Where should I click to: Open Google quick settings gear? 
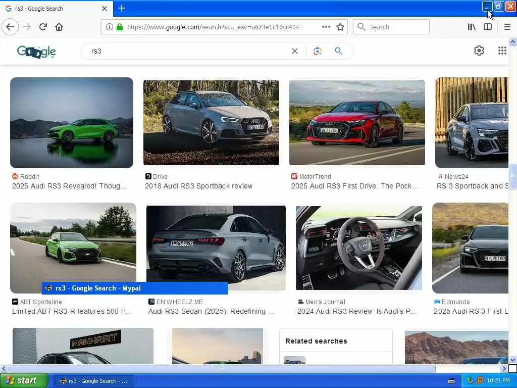[x=479, y=51]
